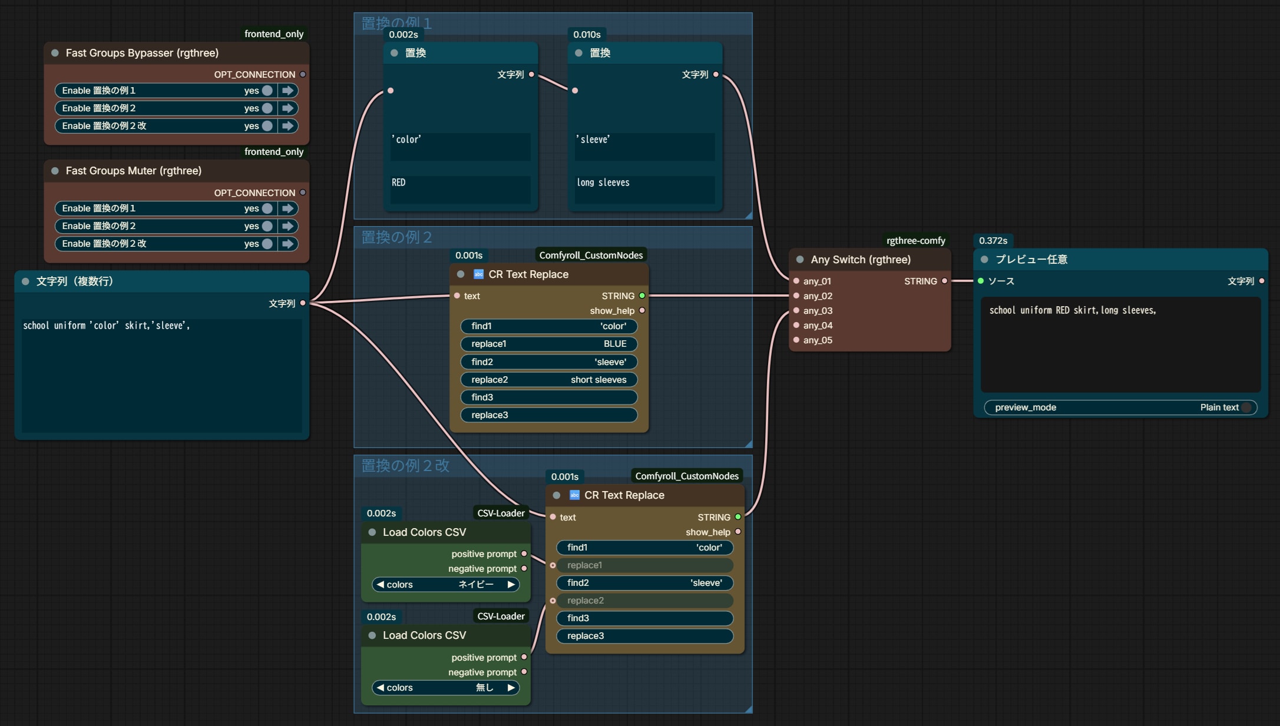The width and height of the screenshot is (1280, 726).
Task: Click the 置換の例２改 group title
Action: tap(405, 466)
